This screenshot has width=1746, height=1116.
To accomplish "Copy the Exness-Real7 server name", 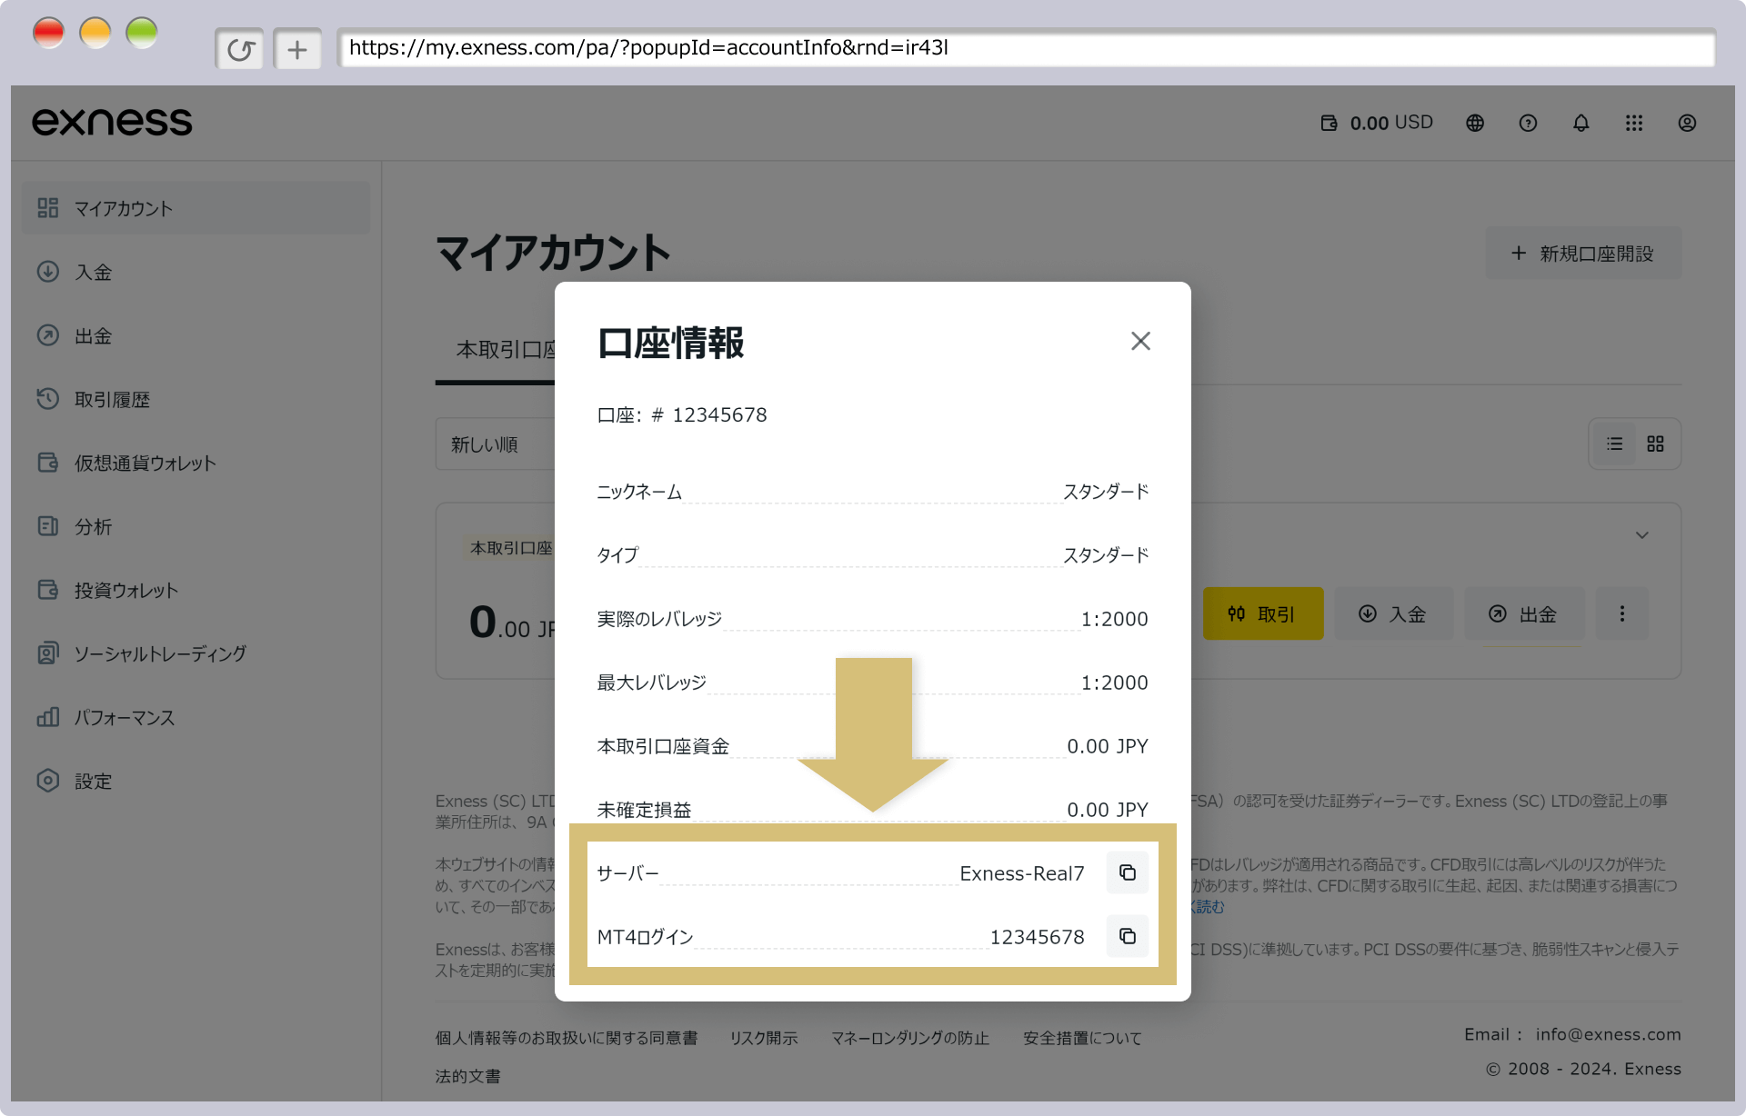I will [1127, 872].
